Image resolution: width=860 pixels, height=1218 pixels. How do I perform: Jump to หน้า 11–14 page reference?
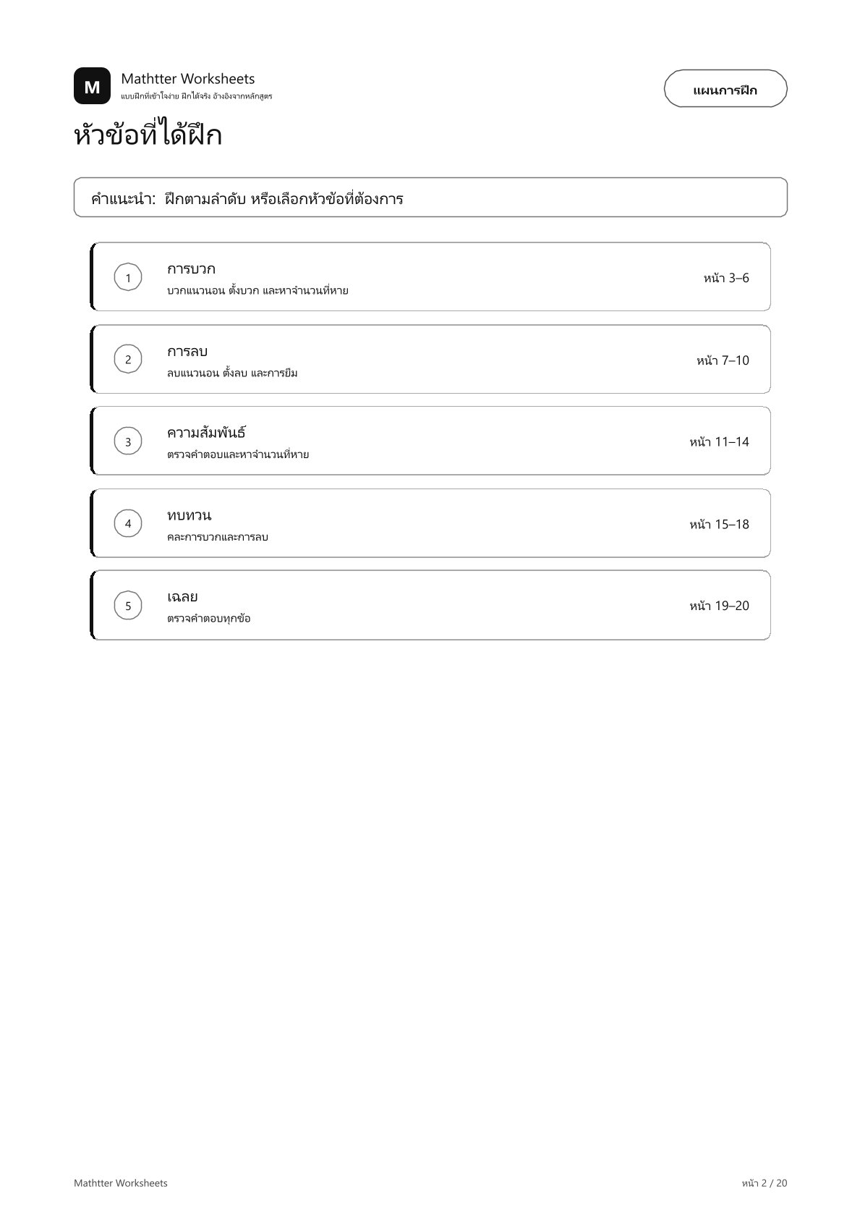point(719,441)
